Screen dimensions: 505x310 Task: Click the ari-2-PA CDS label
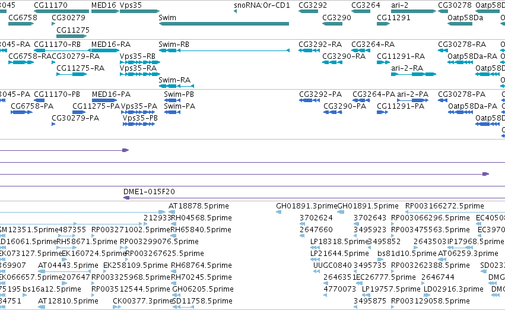(x=412, y=94)
